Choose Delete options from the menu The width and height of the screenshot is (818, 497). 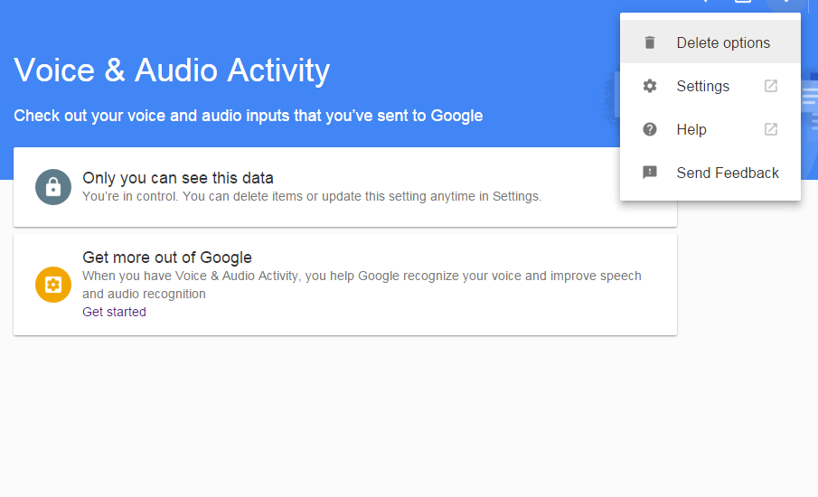(723, 42)
